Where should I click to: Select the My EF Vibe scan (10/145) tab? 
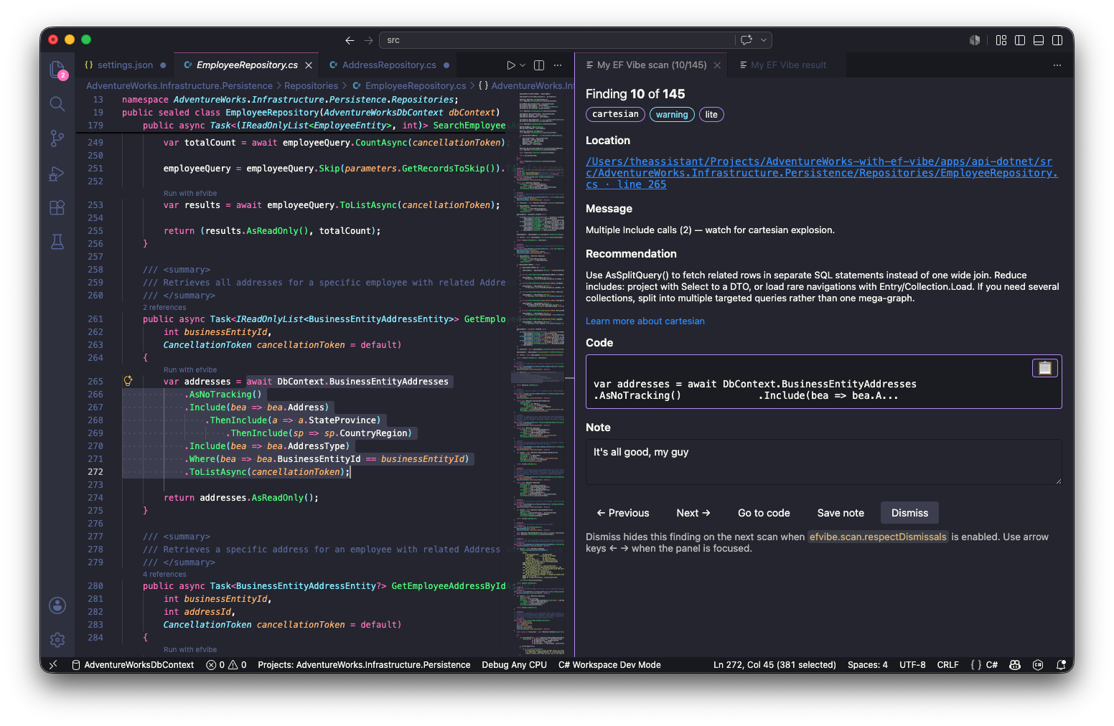point(652,65)
